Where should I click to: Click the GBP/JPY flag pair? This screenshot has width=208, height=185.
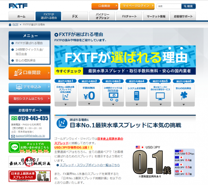tap(179, 171)
